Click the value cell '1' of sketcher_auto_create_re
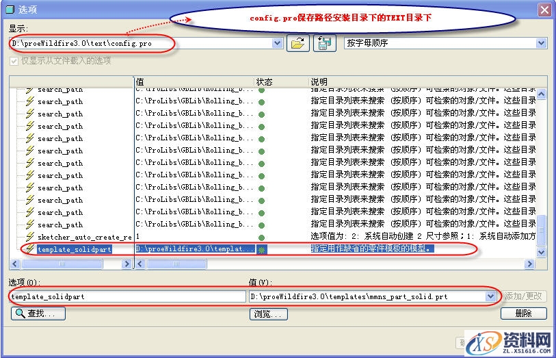 tap(137, 237)
